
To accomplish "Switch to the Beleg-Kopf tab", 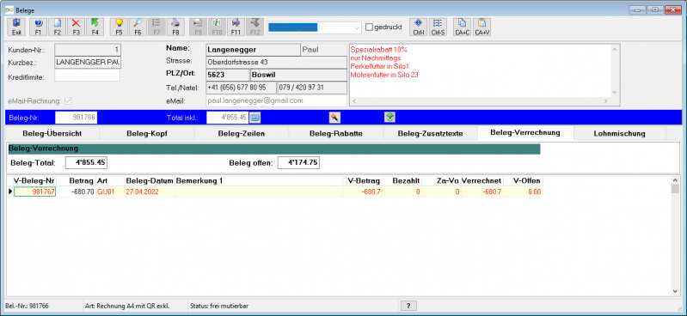I will click(x=146, y=133).
